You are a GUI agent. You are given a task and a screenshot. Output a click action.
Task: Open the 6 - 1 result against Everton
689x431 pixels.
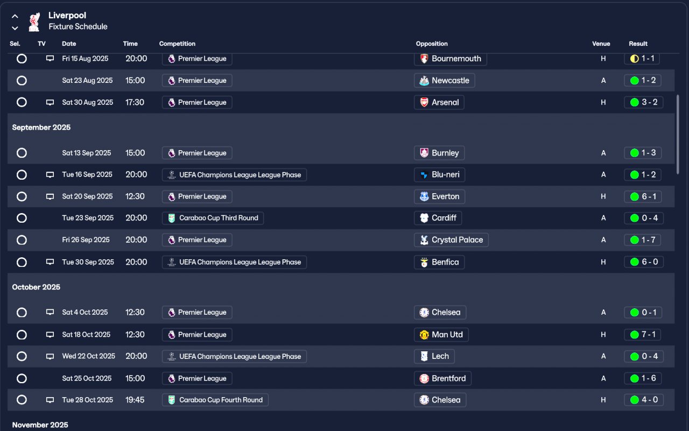pyautogui.click(x=643, y=196)
